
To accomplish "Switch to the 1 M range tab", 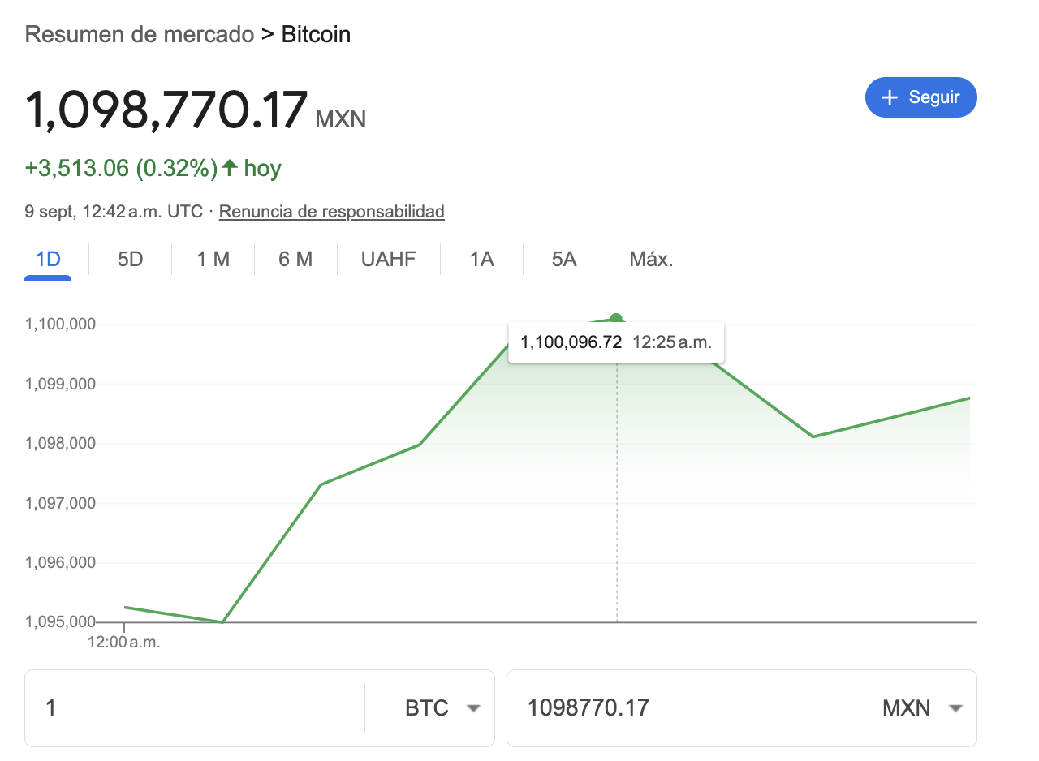I will [213, 260].
